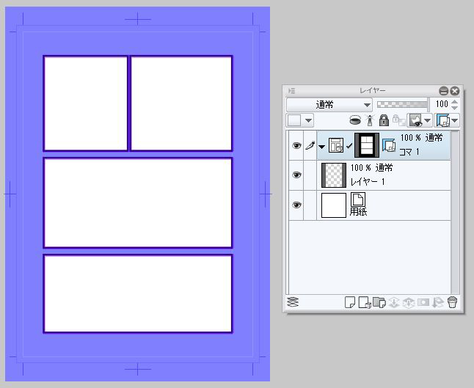
Task: Open the layer color dropdown arrow
Action: (308, 120)
